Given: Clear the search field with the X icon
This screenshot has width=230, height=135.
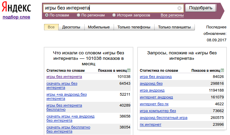Looking at the screenshot, I should tap(179, 8).
